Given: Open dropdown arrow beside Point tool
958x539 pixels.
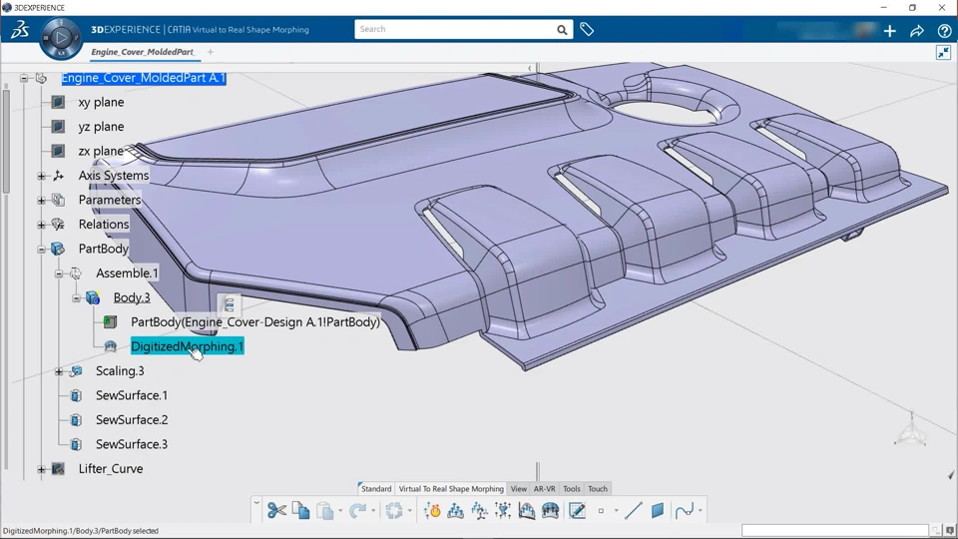Looking at the screenshot, I should tap(616, 511).
